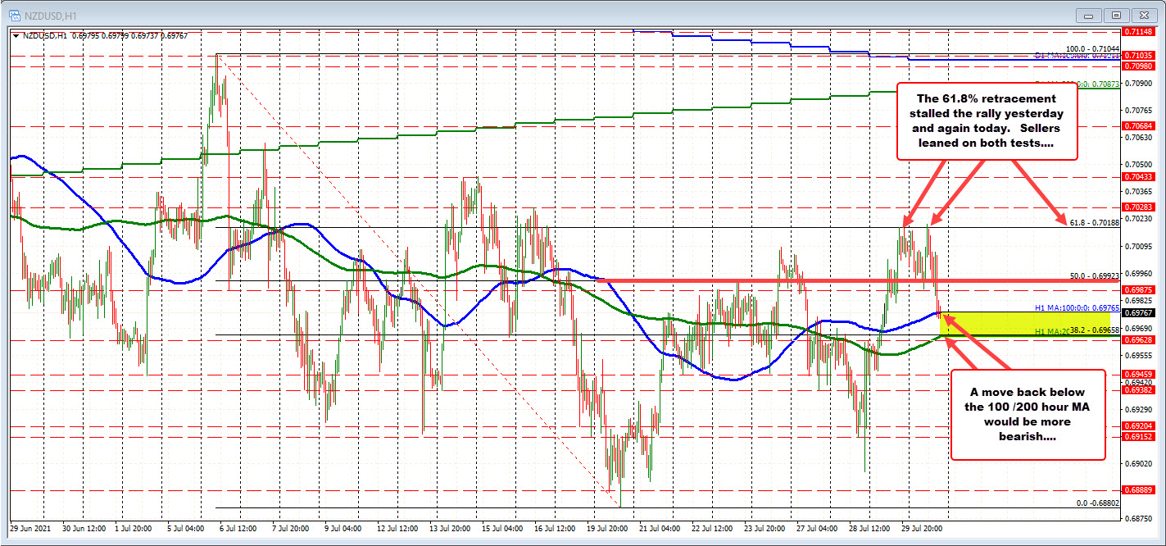Close the NZDUSD chart window
This screenshot has width=1166, height=546.
(x=1141, y=14)
